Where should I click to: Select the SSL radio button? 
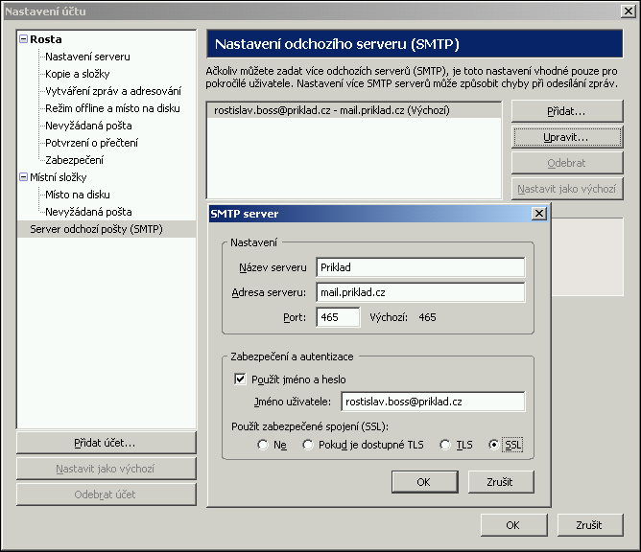pyautogui.click(x=494, y=445)
